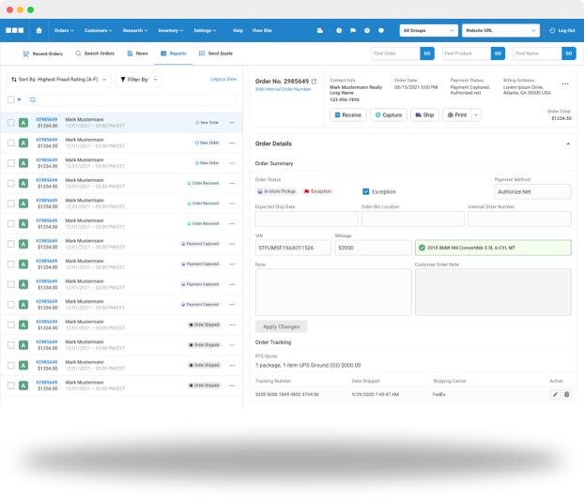Check first Order Shipped row checkbox
This screenshot has width=584, height=498.
[x=11, y=325]
